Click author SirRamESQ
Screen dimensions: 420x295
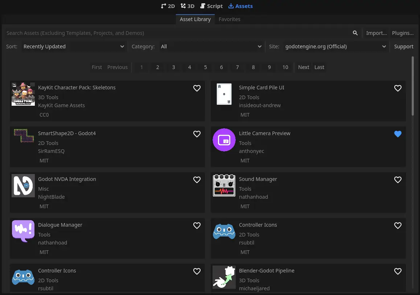pyautogui.click(x=51, y=151)
